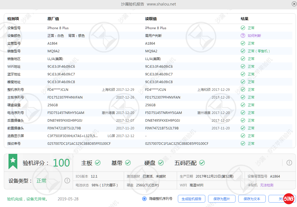Click the green checkmark beside 硬盘

pos(161,163)
